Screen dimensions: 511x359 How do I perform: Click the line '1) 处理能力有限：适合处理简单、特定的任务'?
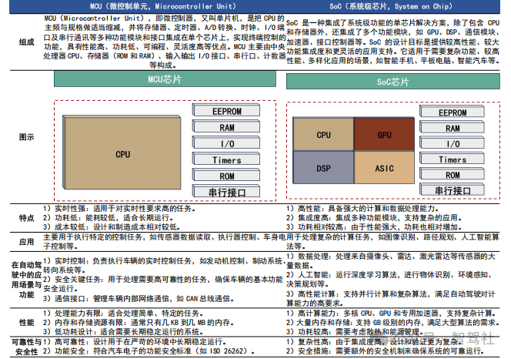(123, 314)
